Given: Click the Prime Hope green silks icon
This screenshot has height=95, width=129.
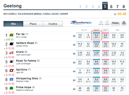Looking at the screenshot, I should tap(12, 88).
